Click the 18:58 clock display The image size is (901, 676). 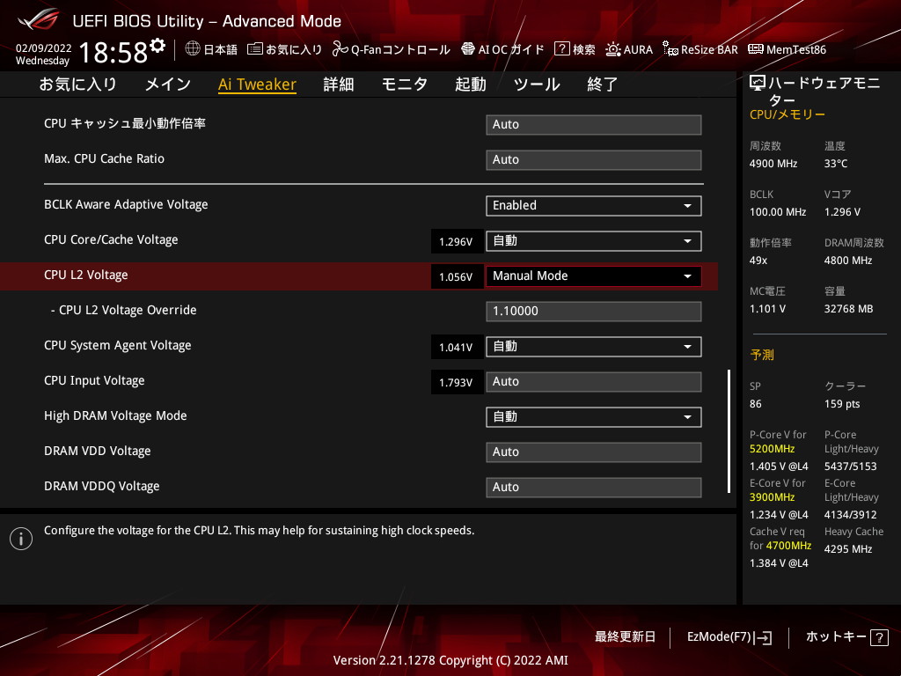(114, 53)
